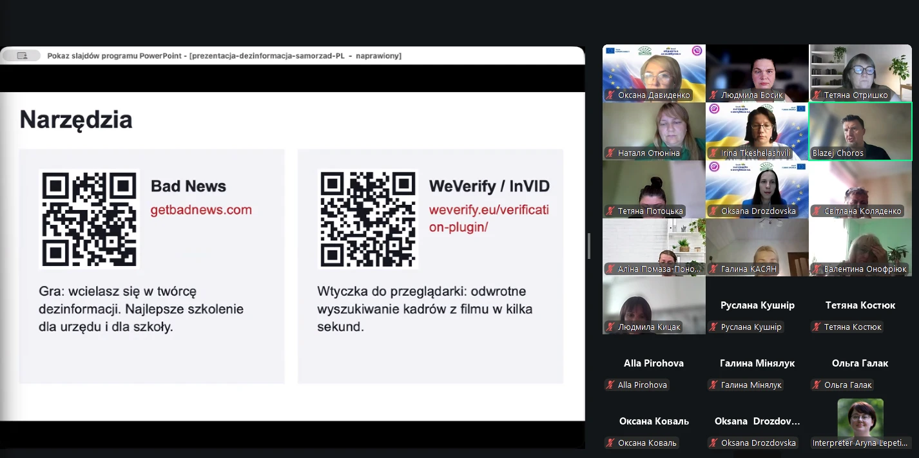This screenshot has height=458, width=919.
Task: Click the 'WeVerify / InVID' heading
Action: (489, 187)
